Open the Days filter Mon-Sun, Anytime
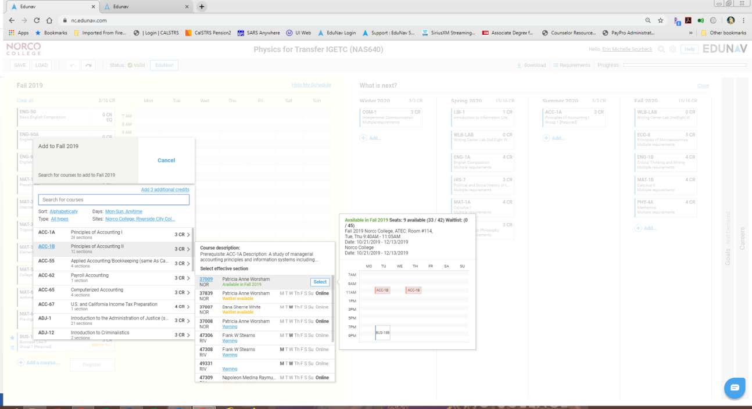This screenshot has height=409, width=752. point(123,211)
